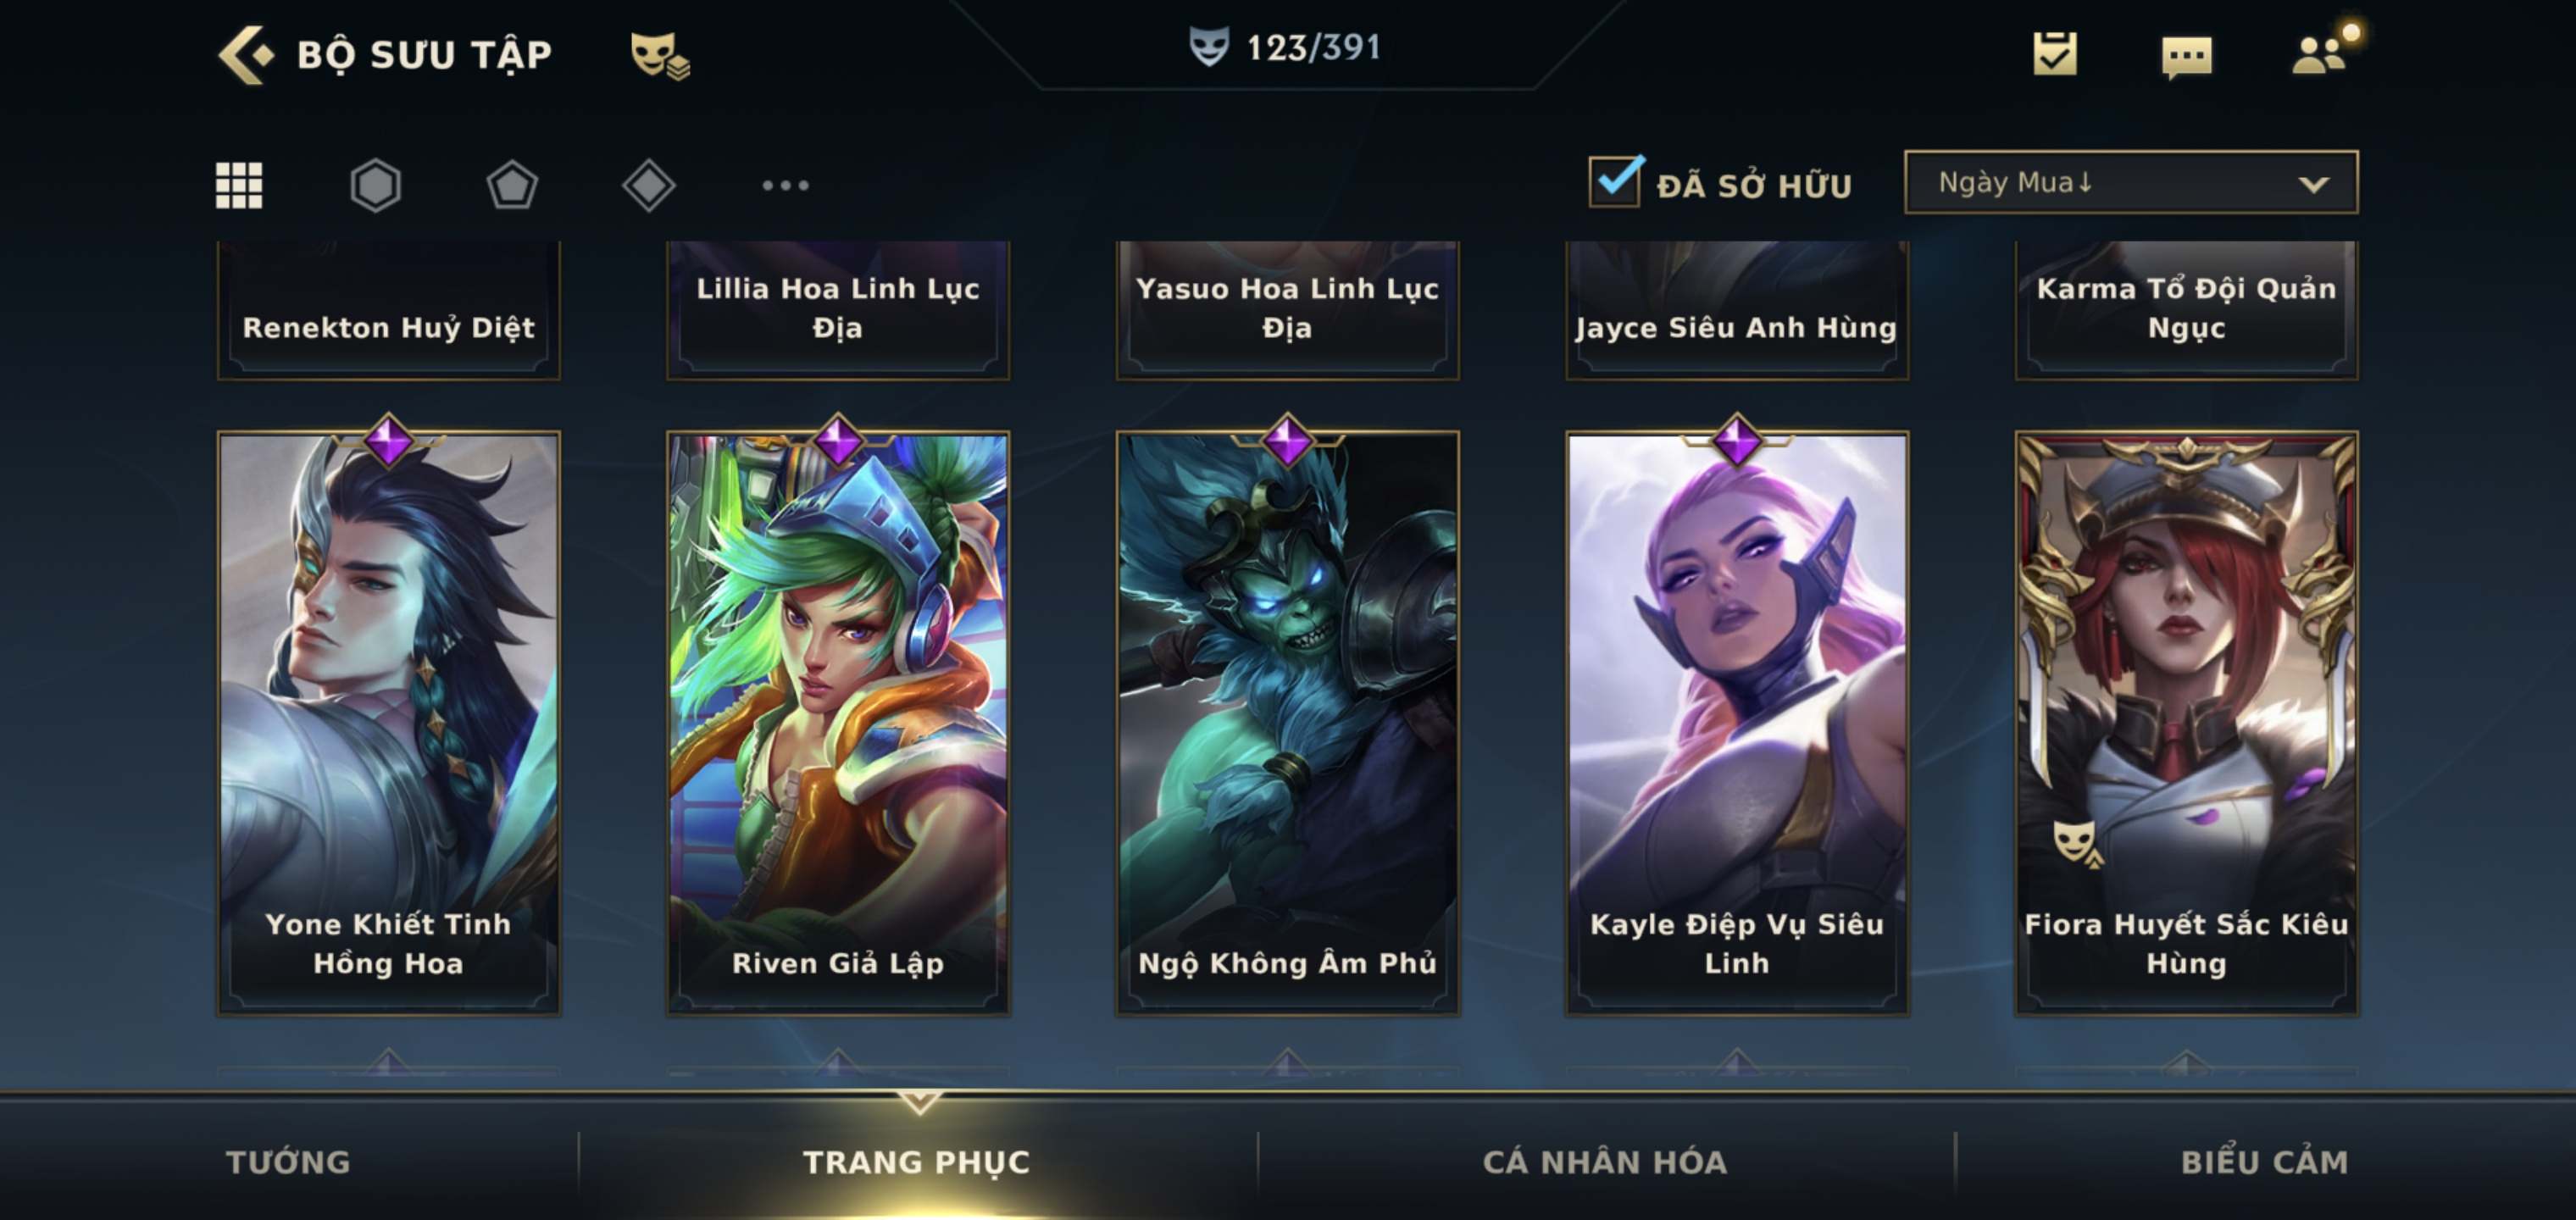Screen dimensions: 2576x1220
Task: Open the Yone Khiết Tinh Hồng Hoa skin
Action: pos(389,723)
